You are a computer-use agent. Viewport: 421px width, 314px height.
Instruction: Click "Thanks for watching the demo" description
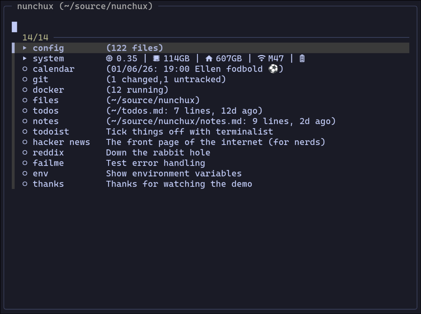[x=179, y=184]
